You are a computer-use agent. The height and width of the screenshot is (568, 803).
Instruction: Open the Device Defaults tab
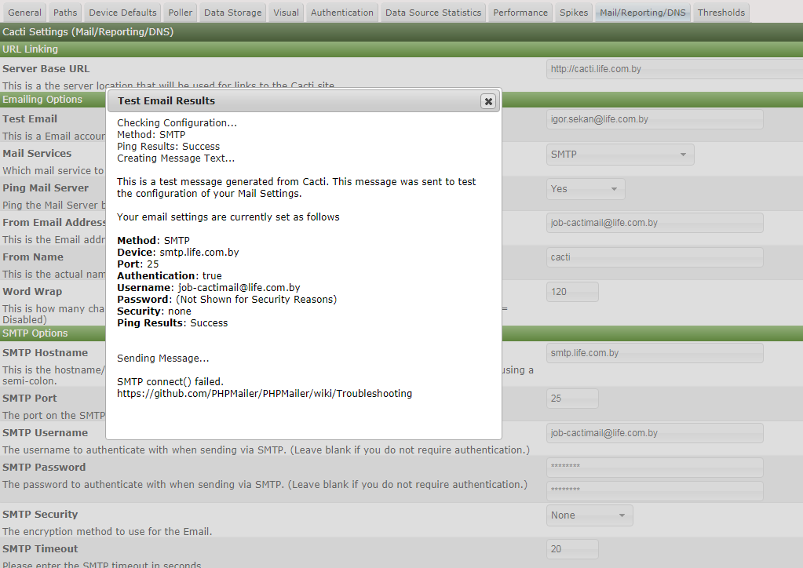[122, 13]
